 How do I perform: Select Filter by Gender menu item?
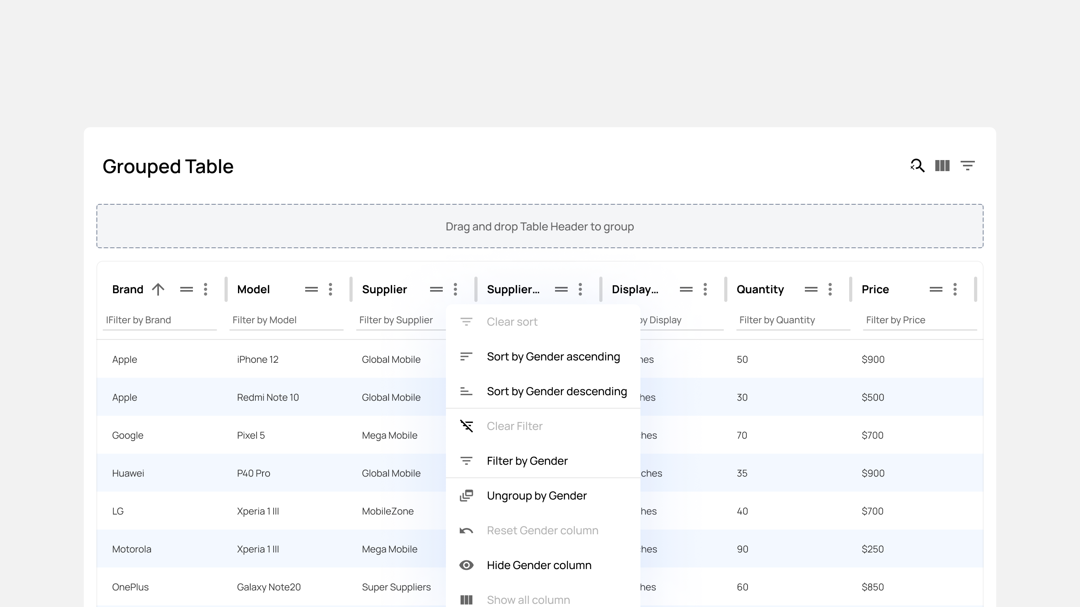[x=543, y=461]
